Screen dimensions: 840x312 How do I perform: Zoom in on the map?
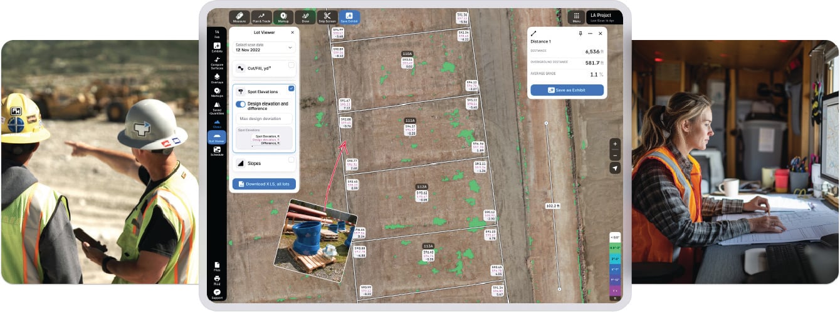(615, 143)
